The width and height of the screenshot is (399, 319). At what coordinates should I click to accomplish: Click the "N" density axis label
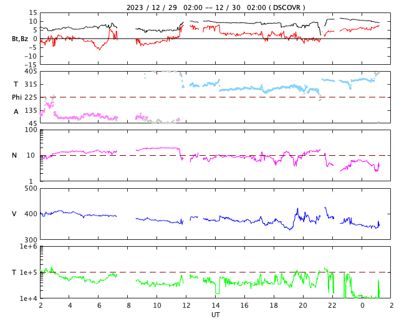[14, 155]
